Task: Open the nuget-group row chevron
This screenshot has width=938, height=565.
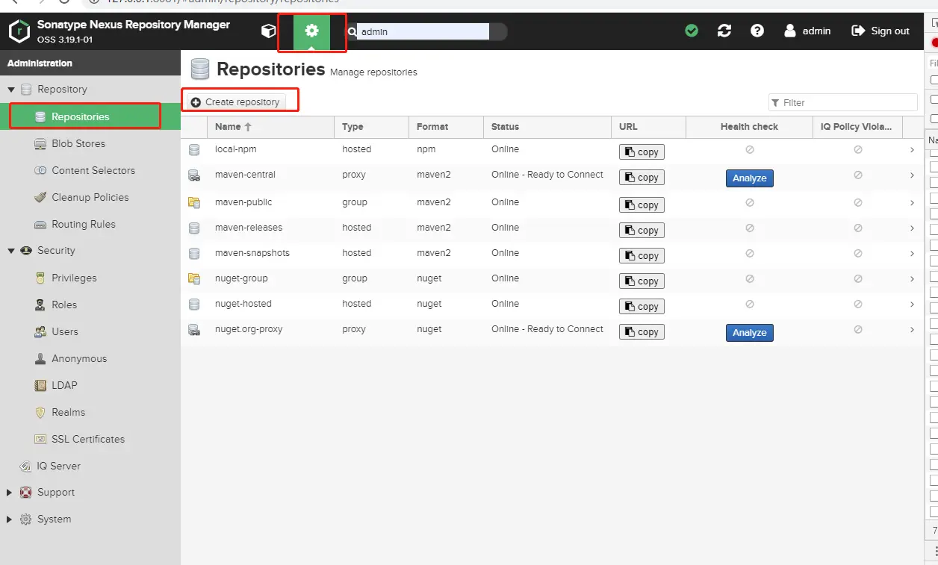Action: pos(912,279)
